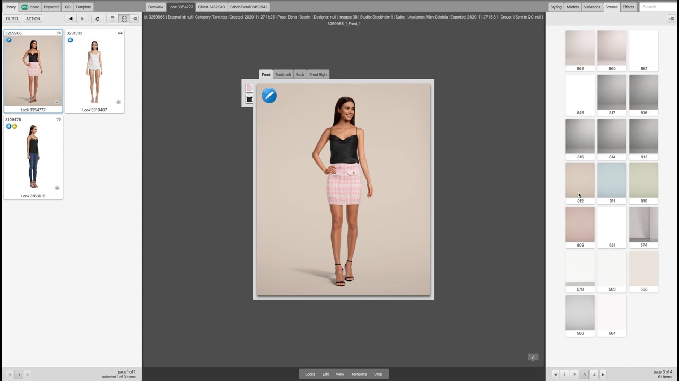Viewport: 679px width, 381px height.
Task: Go to previous library page
Action: coord(10,375)
